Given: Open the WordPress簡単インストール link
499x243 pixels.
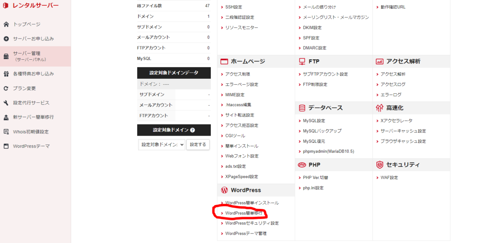Looking at the screenshot, I should [x=252, y=203].
